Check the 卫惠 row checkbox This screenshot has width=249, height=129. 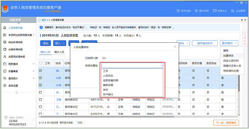tap(40, 100)
